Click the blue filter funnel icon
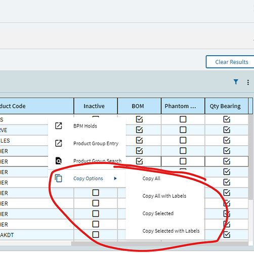The image size is (254, 253). click(x=236, y=82)
